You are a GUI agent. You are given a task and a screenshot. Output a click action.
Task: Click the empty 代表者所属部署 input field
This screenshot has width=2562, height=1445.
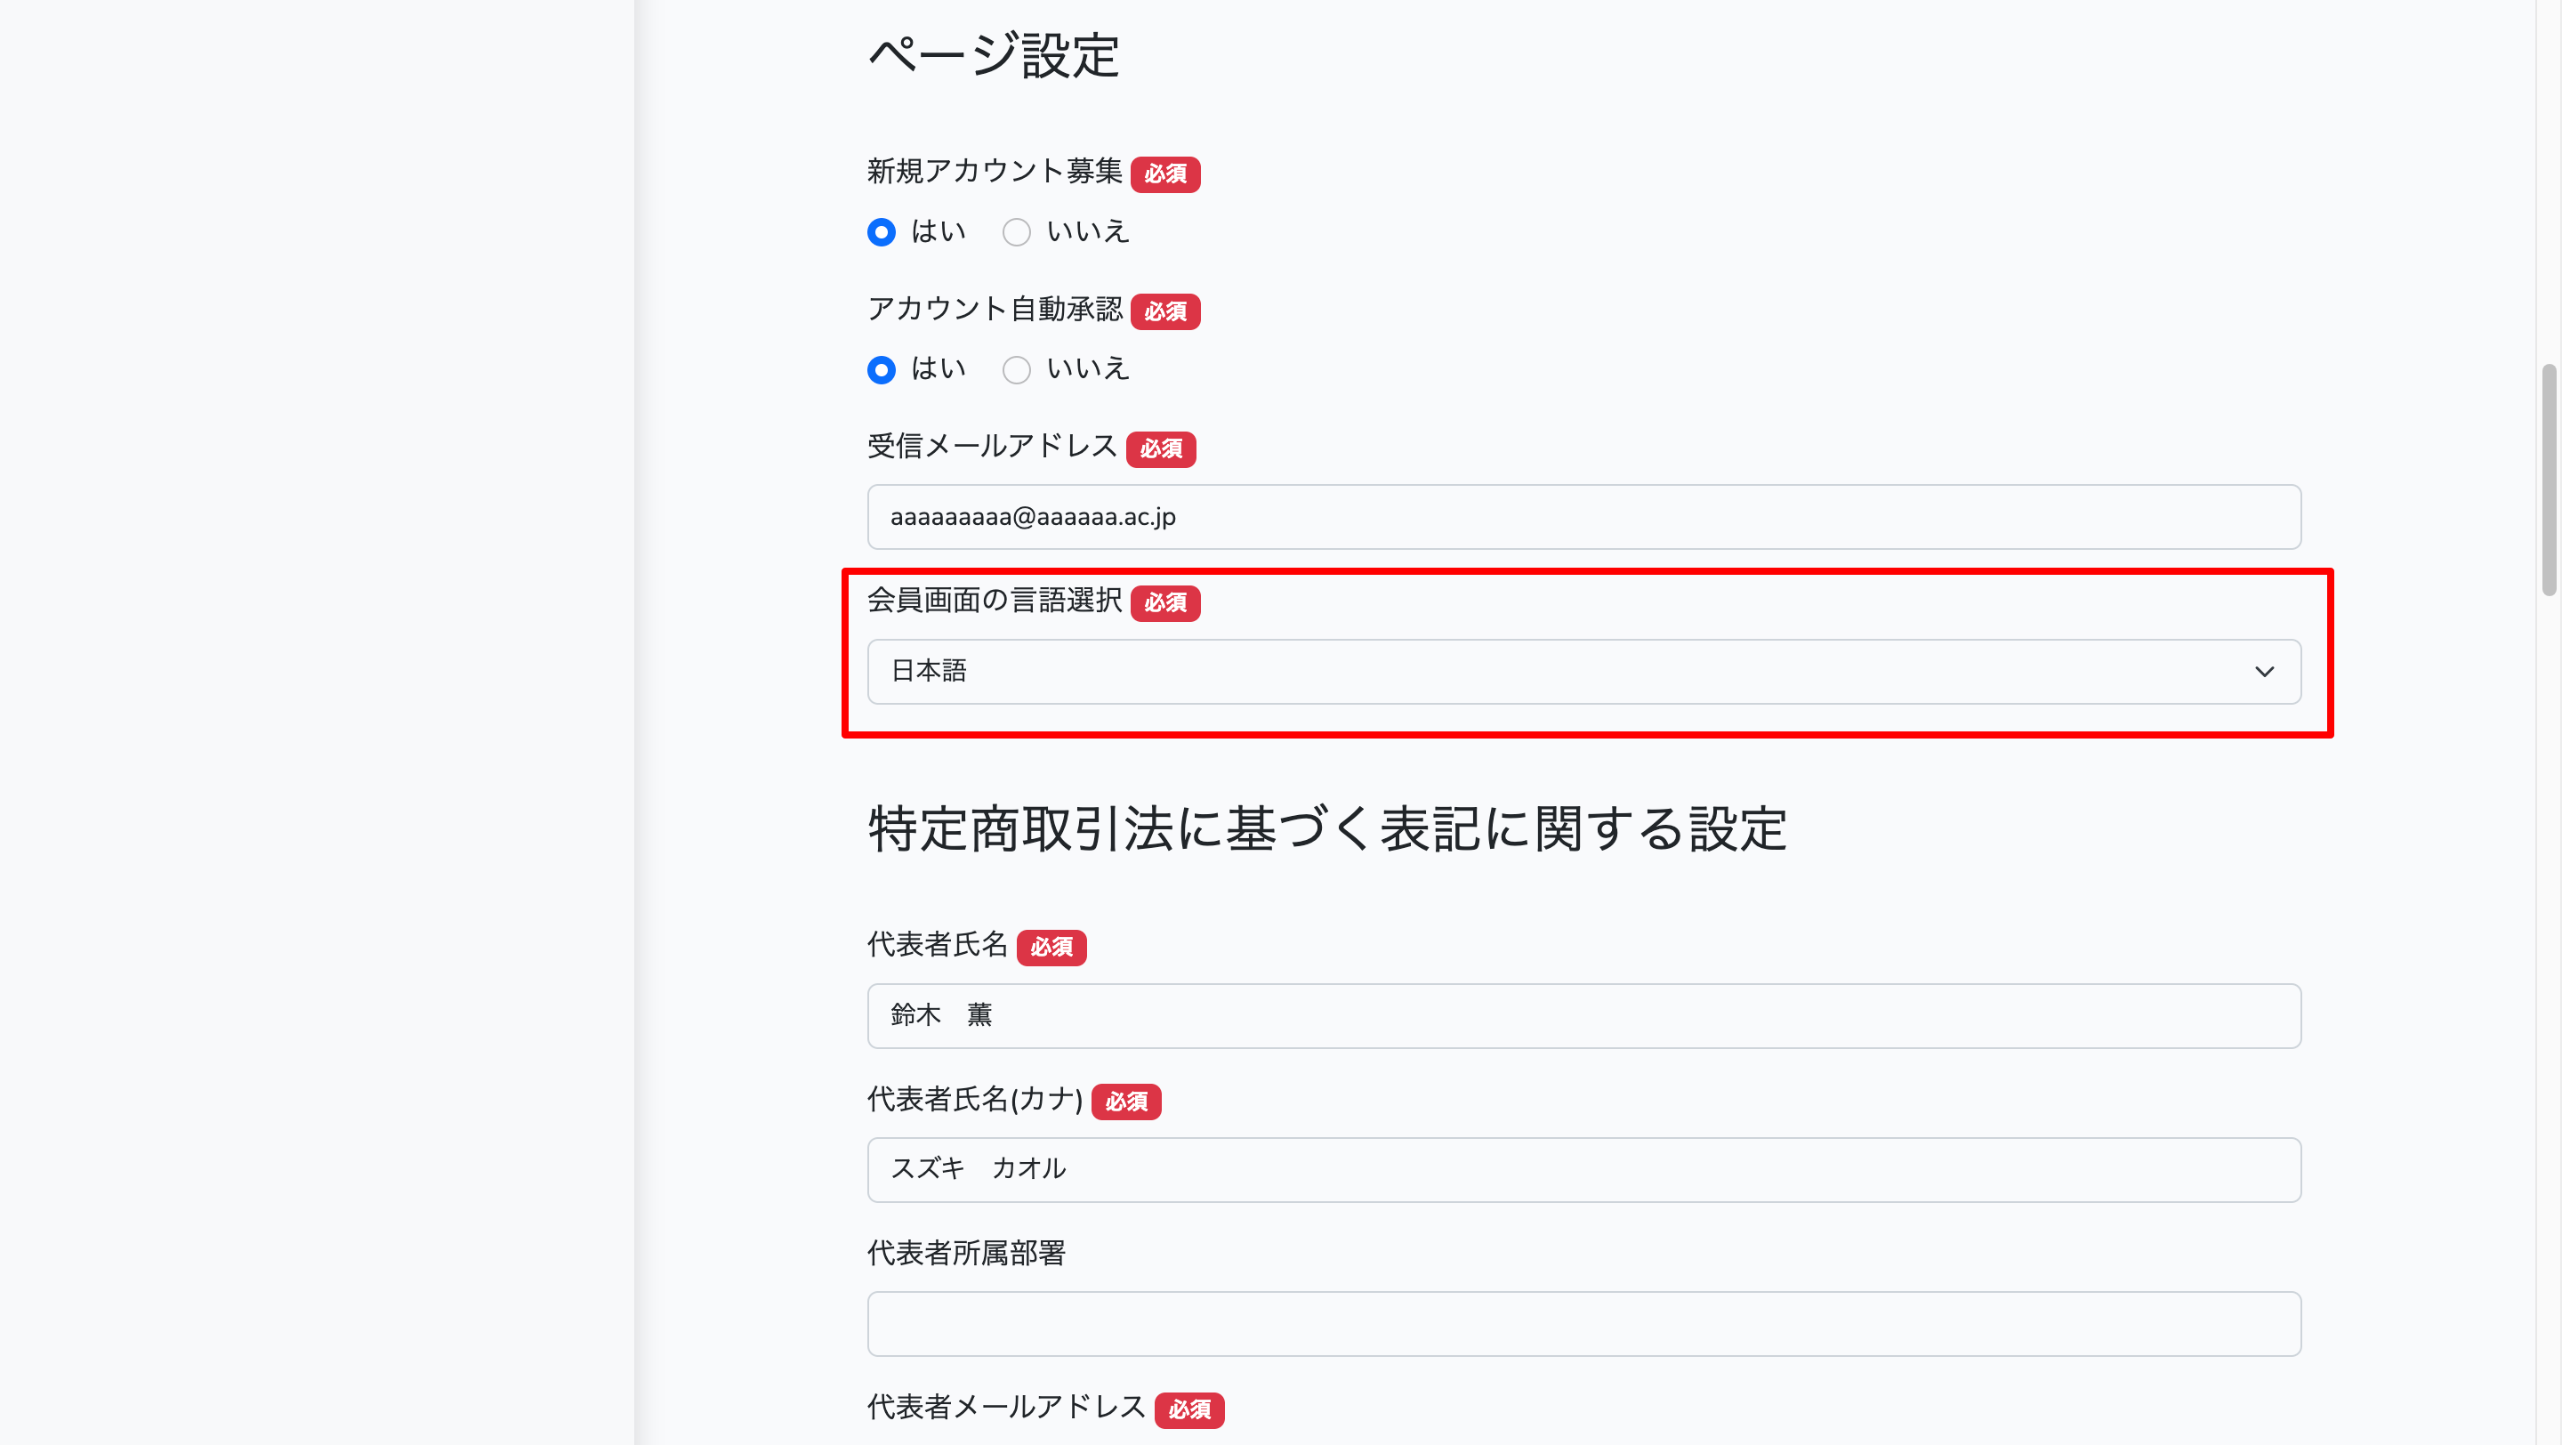pyautogui.click(x=1583, y=1324)
